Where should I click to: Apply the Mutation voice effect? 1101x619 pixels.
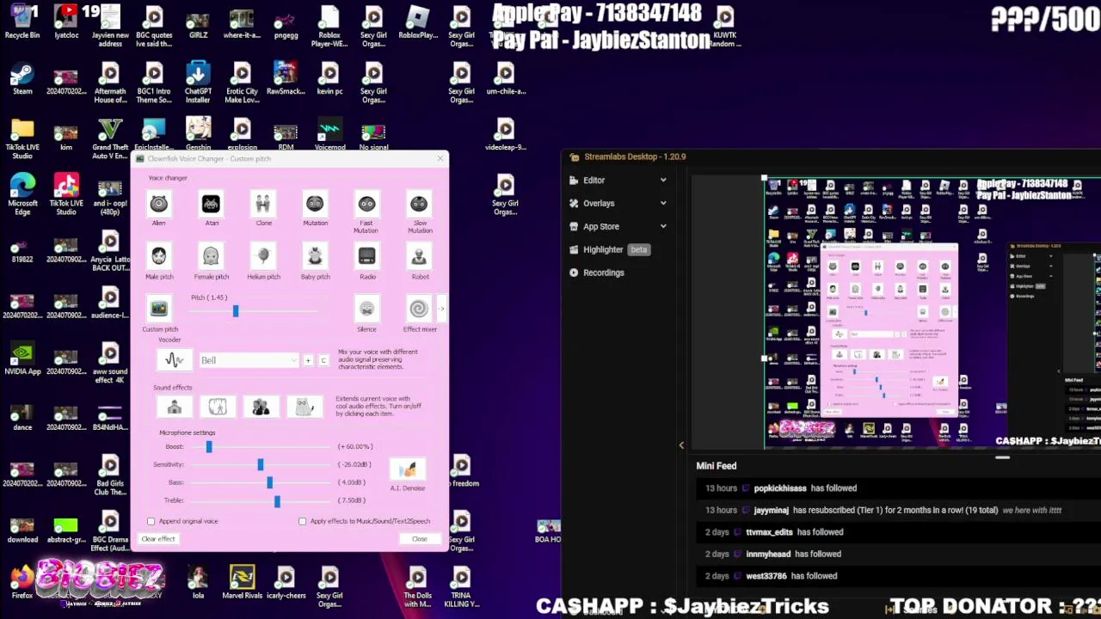[315, 205]
